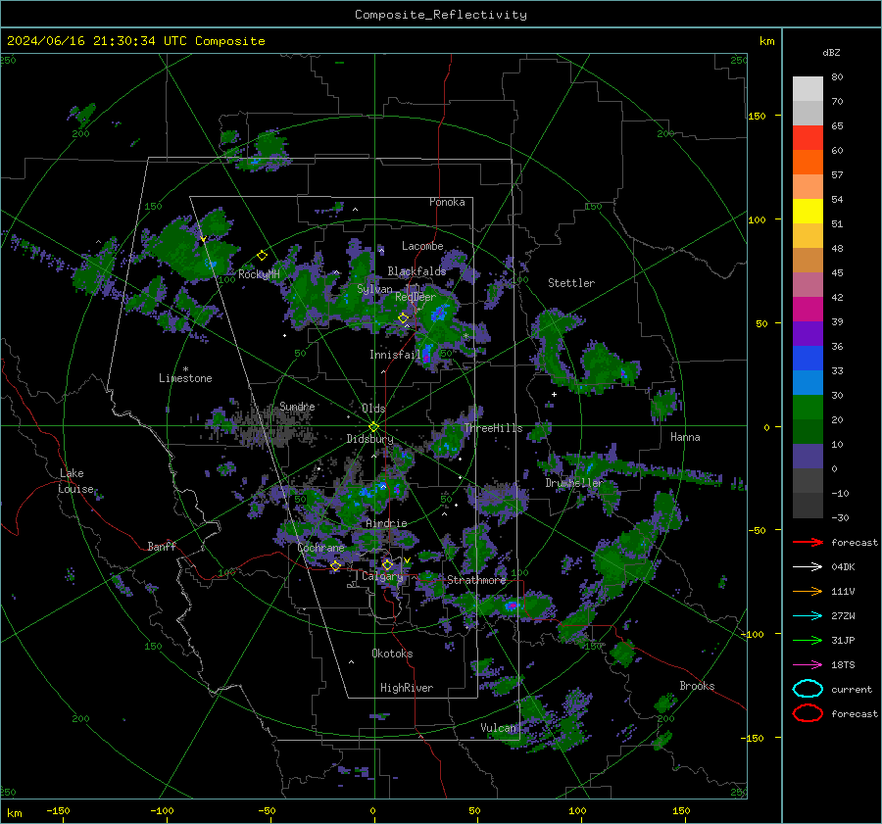Click the Lake Louise label

75,481
